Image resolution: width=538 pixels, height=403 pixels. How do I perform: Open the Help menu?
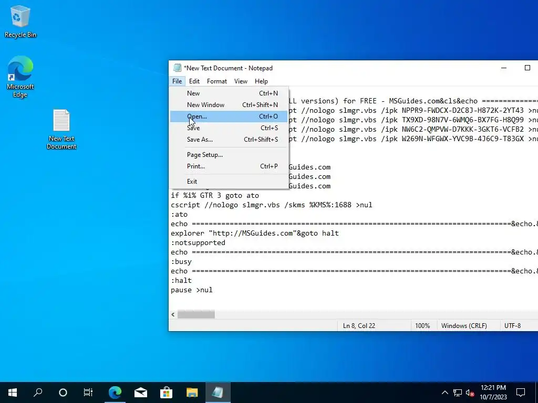pyautogui.click(x=261, y=81)
